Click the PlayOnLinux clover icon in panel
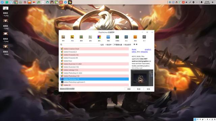 pyautogui.click(x=70, y=2)
